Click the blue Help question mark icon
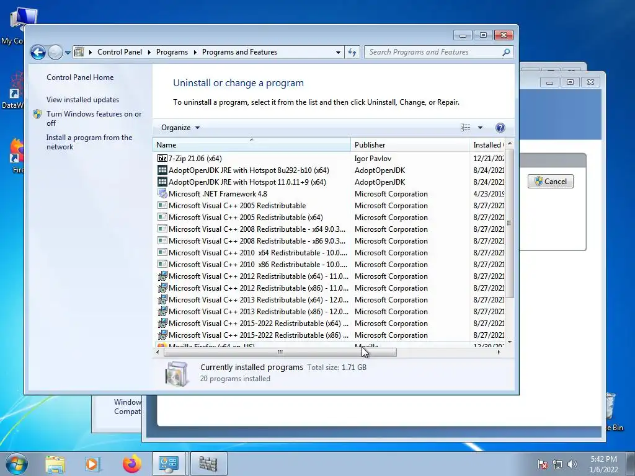The image size is (635, 476). (x=500, y=128)
